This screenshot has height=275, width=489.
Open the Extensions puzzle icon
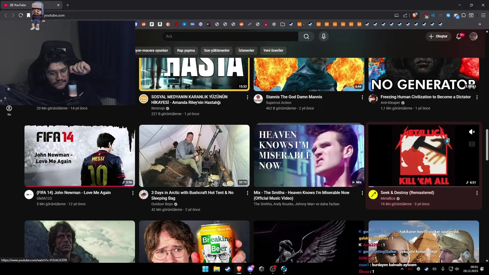pyautogui.click(x=463, y=15)
